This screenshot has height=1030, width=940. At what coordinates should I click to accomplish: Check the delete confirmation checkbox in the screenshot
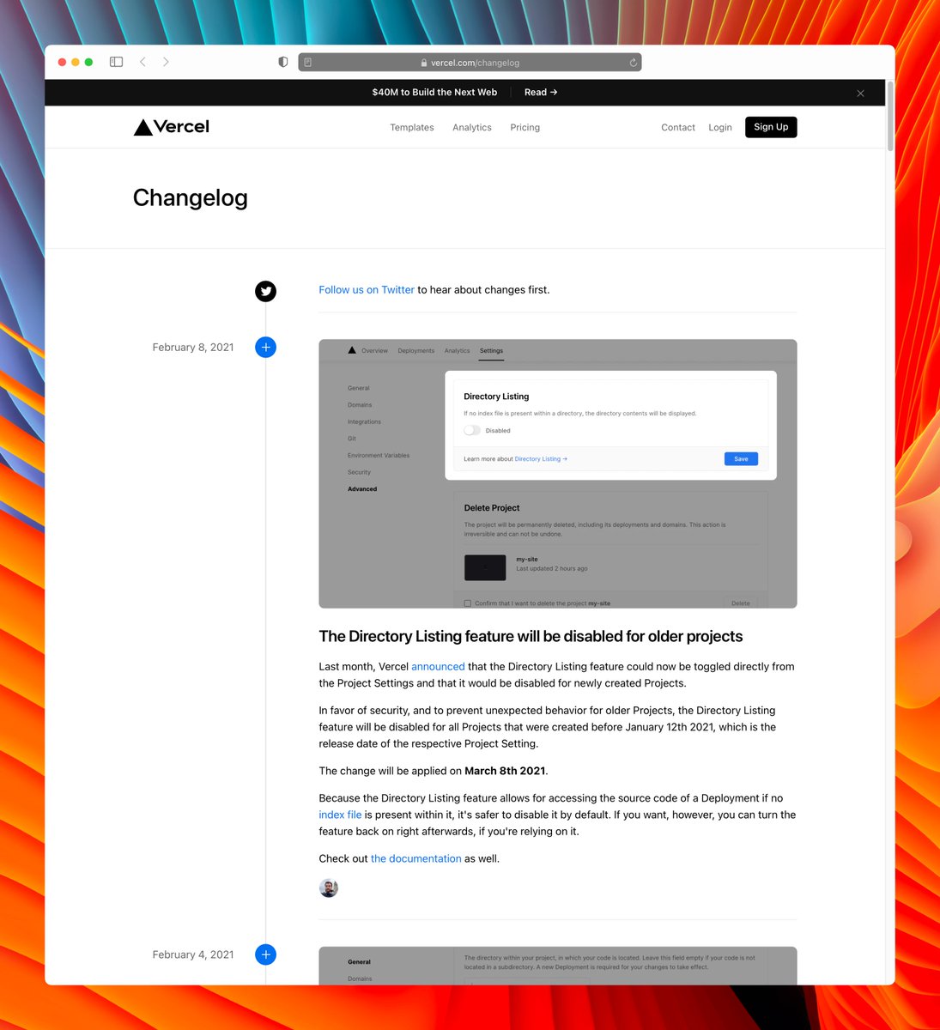[x=468, y=603]
